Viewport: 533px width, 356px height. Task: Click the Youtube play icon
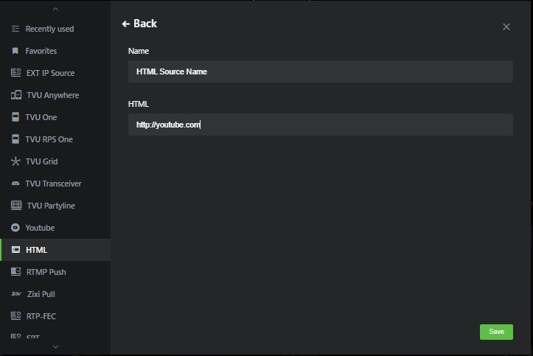pos(15,228)
